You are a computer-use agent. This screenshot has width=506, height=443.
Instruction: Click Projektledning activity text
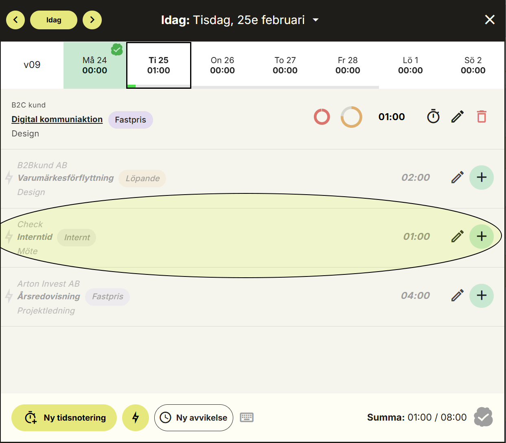coord(46,311)
